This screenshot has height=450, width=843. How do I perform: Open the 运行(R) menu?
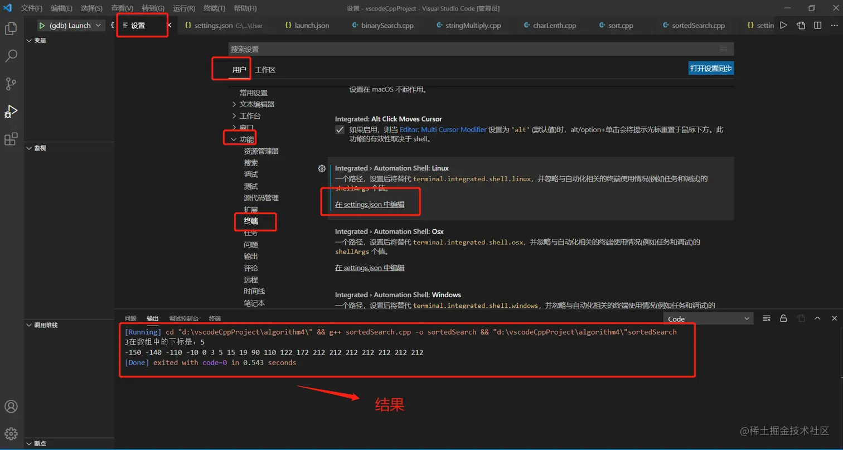coord(184,8)
